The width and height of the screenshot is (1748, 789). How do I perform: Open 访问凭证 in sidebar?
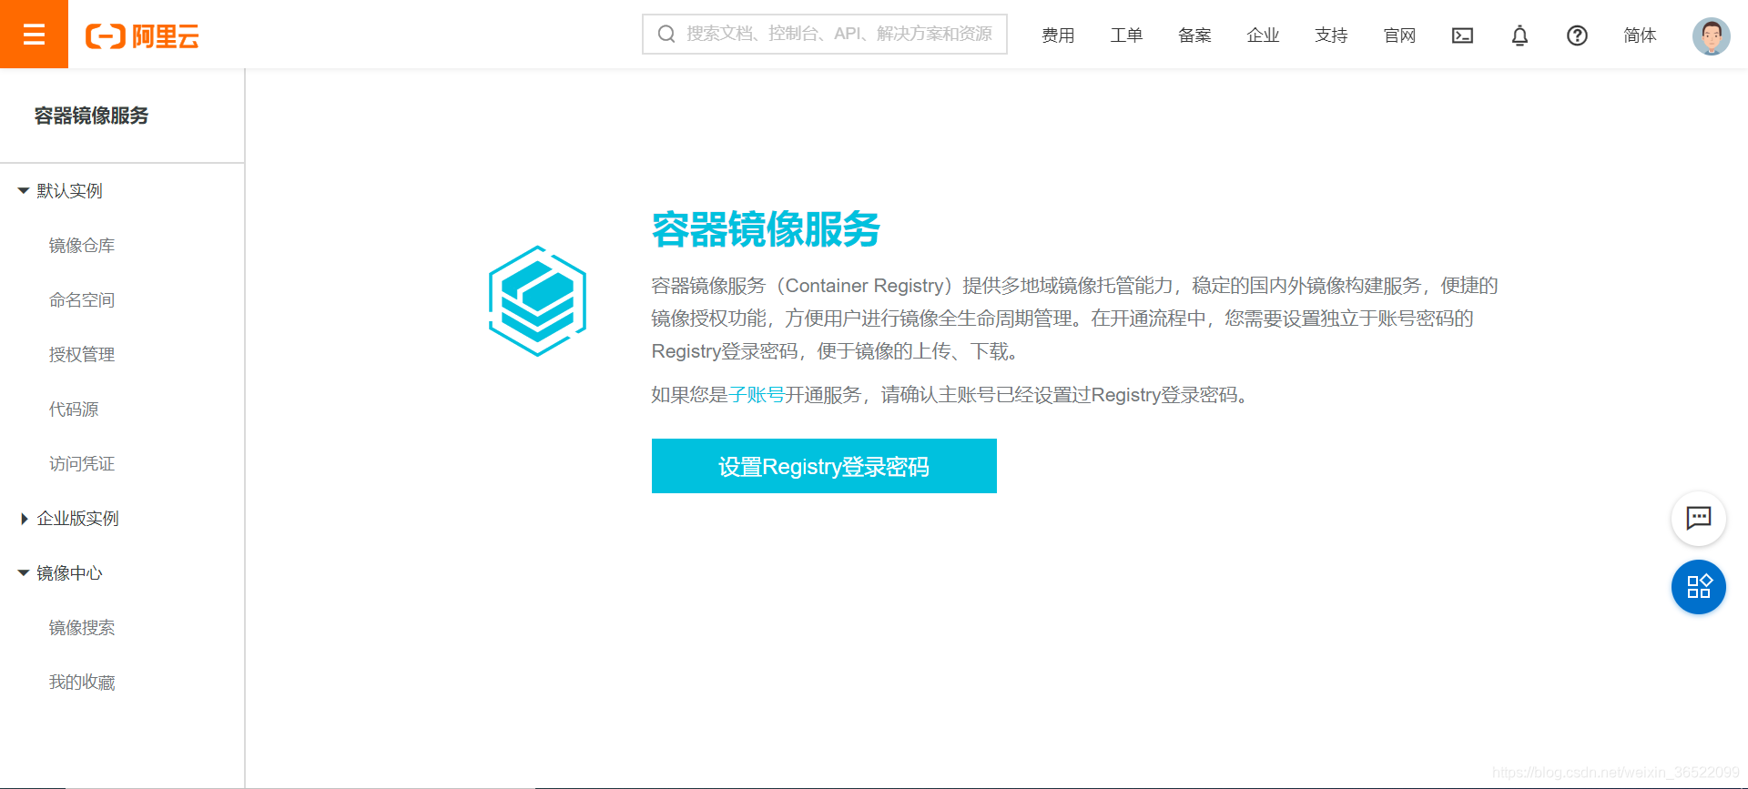click(82, 464)
